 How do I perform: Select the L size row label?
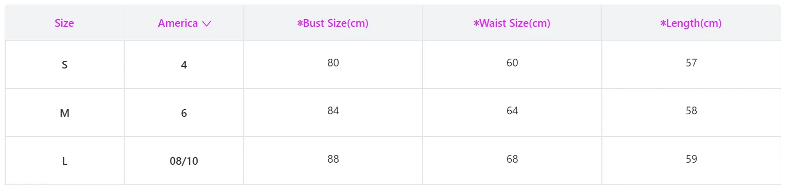[64, 161]
